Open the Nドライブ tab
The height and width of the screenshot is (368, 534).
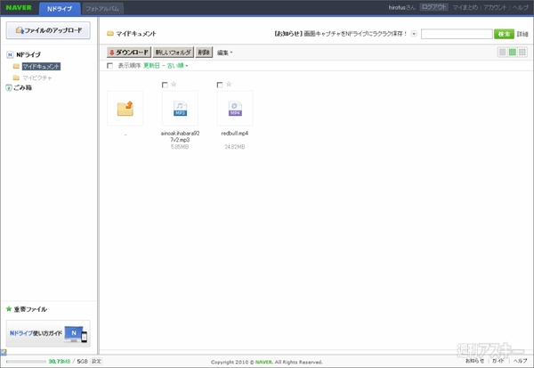coord(60,9)
